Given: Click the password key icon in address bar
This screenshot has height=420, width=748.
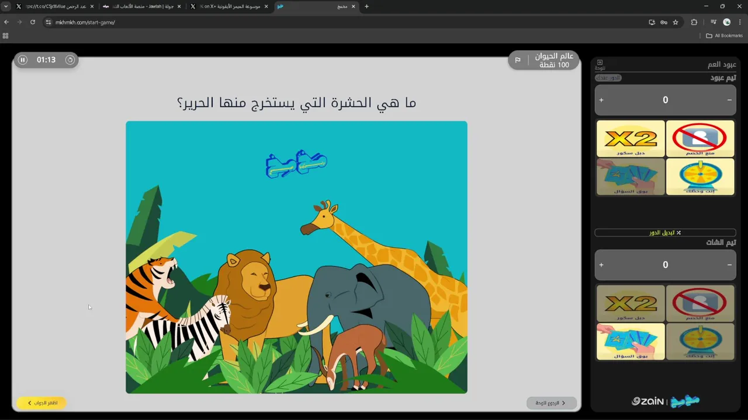Looking at the screenshot, I should [664, 22].
